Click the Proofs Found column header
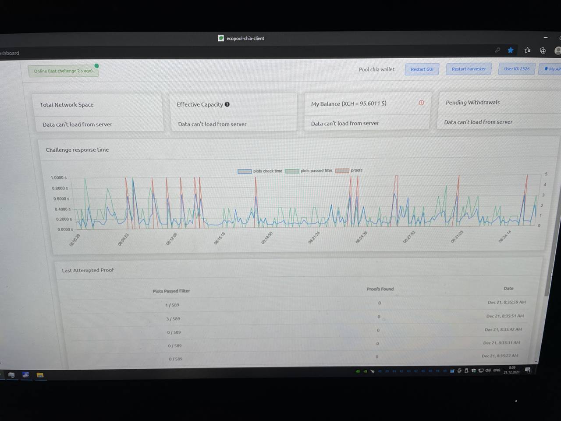561x421 pixels. click(x=380, y=289)
